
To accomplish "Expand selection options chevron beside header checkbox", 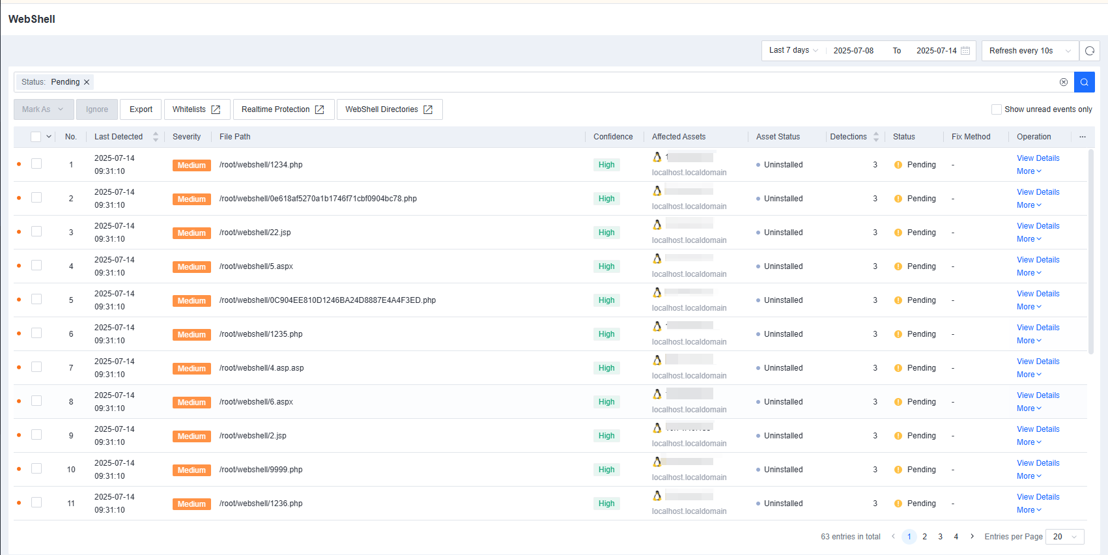I will click(x=49, y=137).
